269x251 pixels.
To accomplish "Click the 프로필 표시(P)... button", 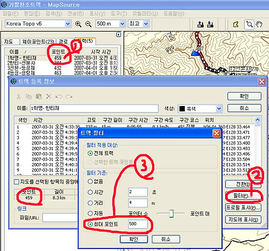I will pyautogui.click(x=243, y=207).
